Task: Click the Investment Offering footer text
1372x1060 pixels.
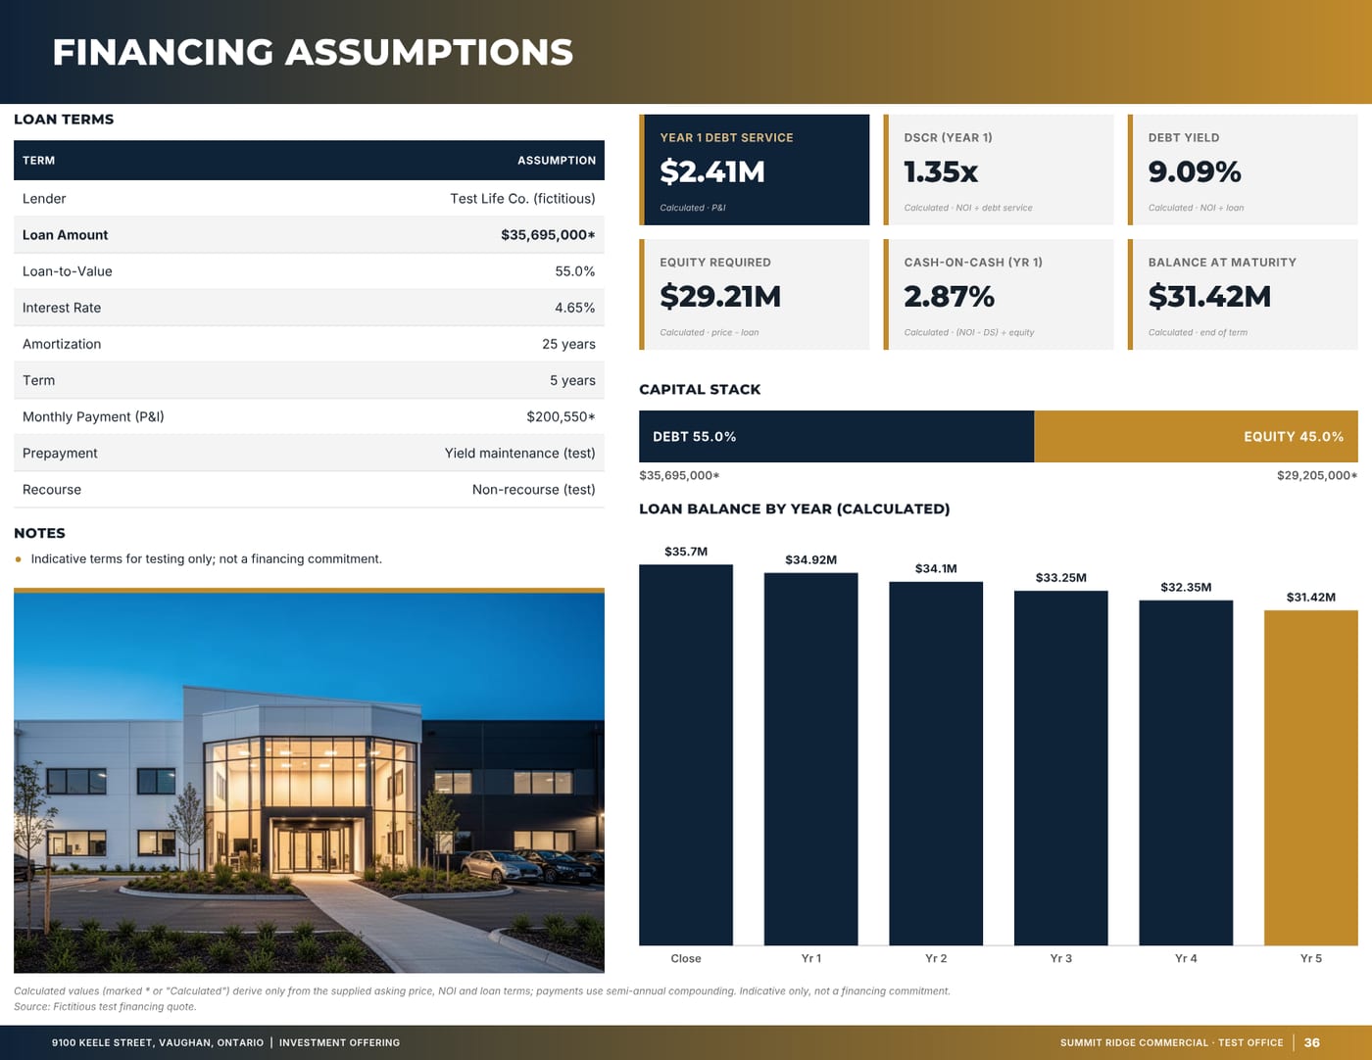Action: 339,1043
